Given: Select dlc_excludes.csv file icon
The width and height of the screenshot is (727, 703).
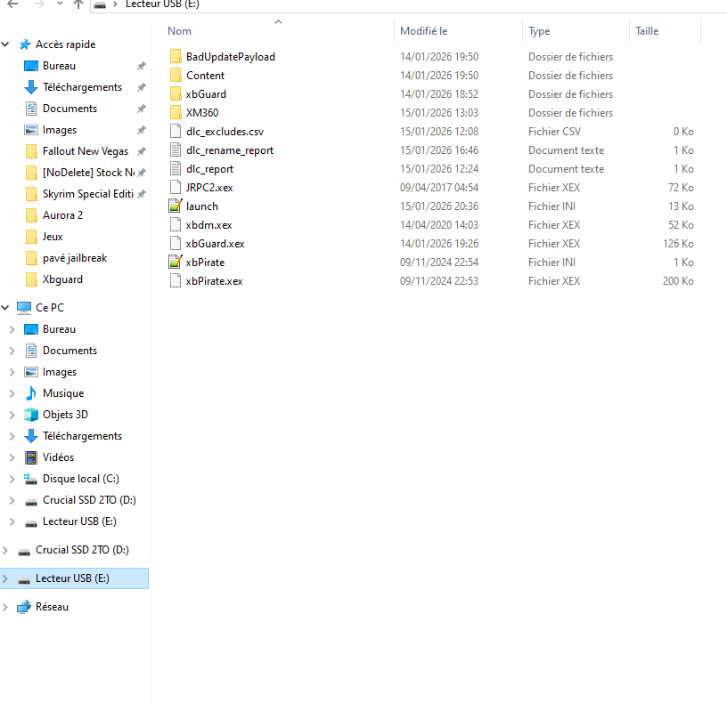Looking at the screenshot, I should 176,131.
